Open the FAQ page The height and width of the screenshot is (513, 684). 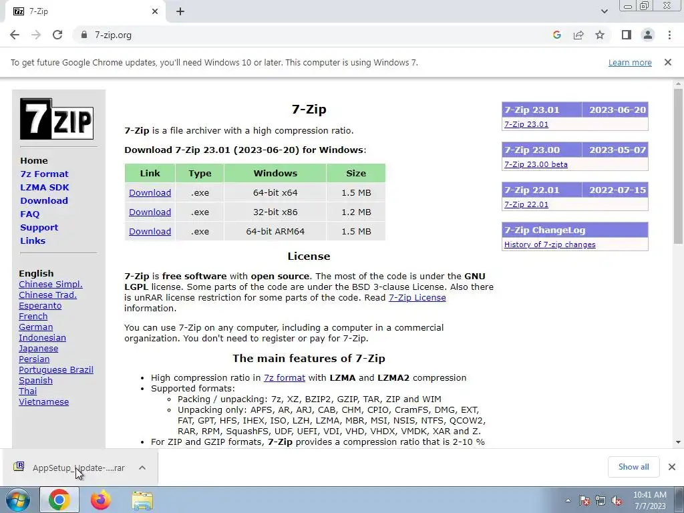29,214
